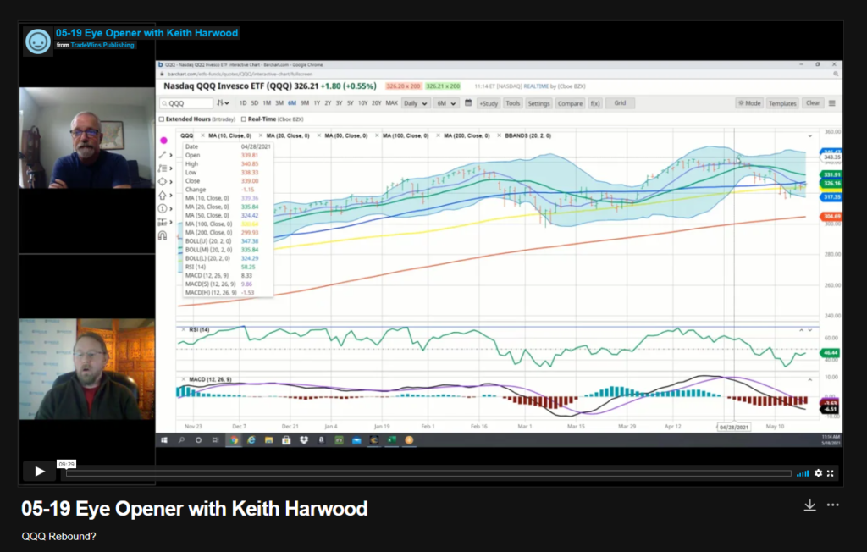Click the QQQ symbol search field

[x=187, y=103]
